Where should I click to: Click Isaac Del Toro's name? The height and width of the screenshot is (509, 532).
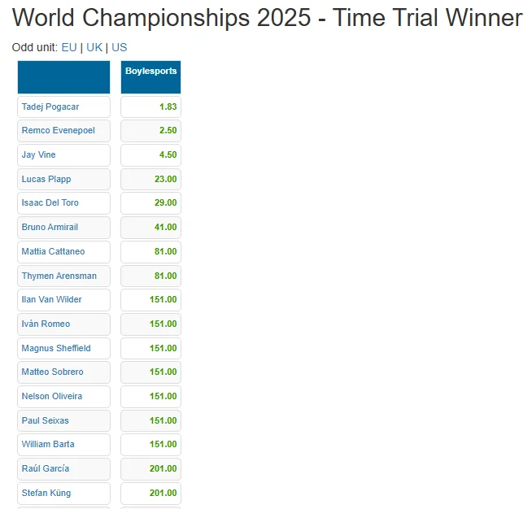click(50, 202)
